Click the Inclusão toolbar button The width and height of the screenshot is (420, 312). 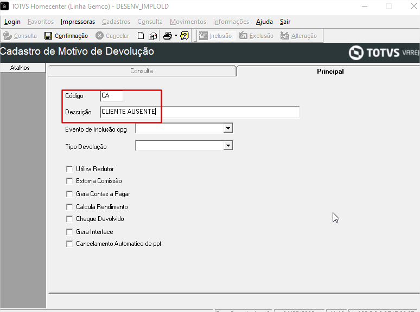coord(215,36)
